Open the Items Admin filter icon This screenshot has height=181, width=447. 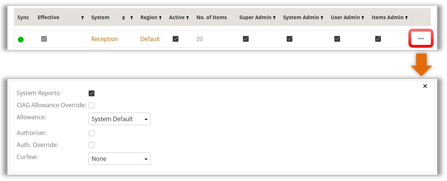pyautogui.click(x=406, y=18)
